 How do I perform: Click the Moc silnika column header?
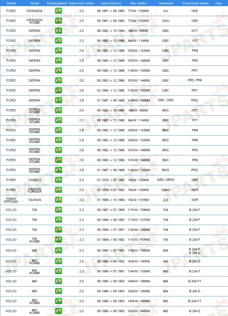tap(138, 3)
